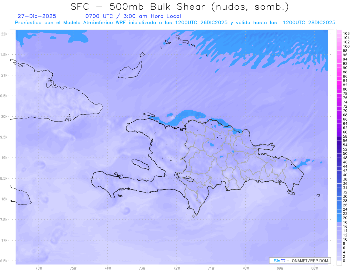Click the '106' colorbar value

click(x=346, y=33)
